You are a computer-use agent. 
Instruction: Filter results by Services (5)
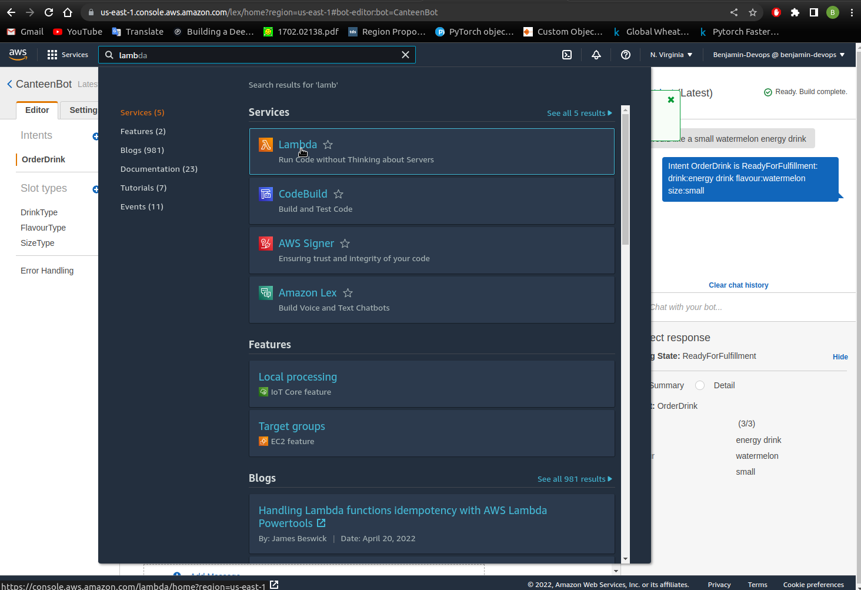[142, 112]
